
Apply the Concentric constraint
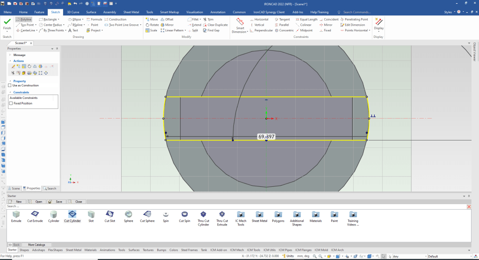pos(284,30)
